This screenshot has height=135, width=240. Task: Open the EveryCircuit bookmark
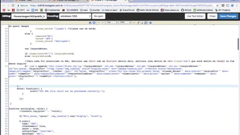click(x=127, y=10)
